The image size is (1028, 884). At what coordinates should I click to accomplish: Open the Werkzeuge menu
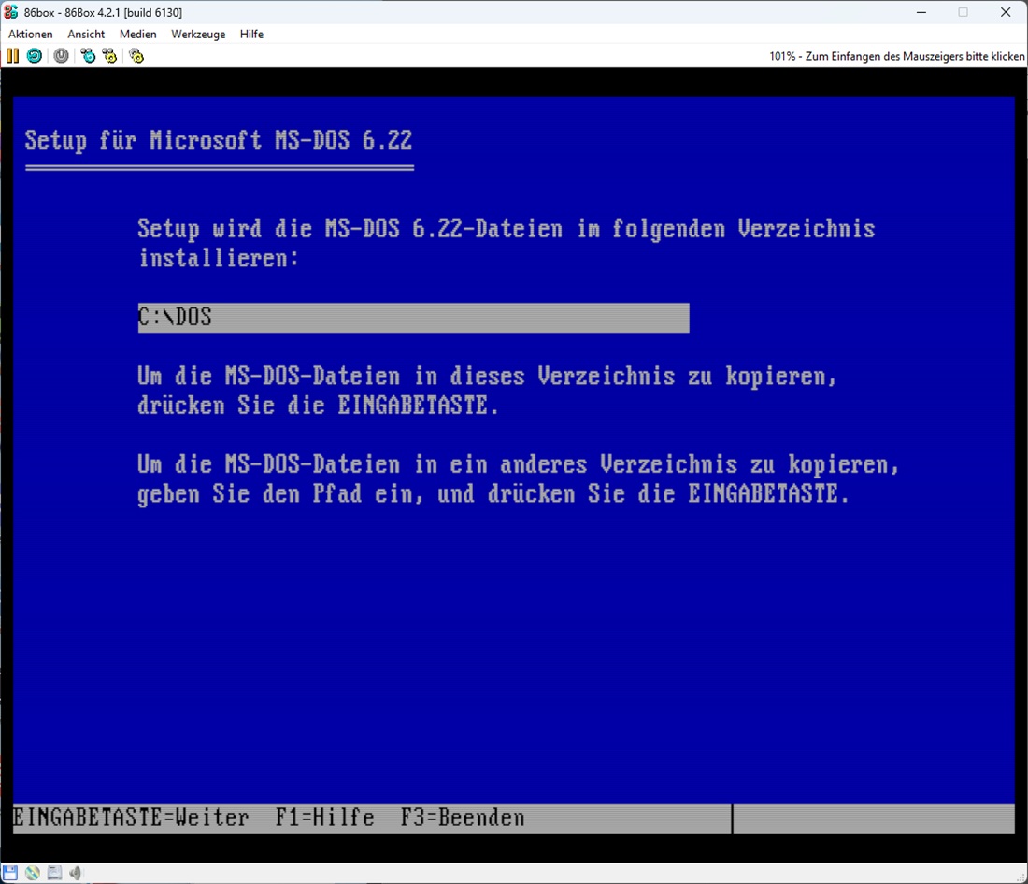click(198, 34)
